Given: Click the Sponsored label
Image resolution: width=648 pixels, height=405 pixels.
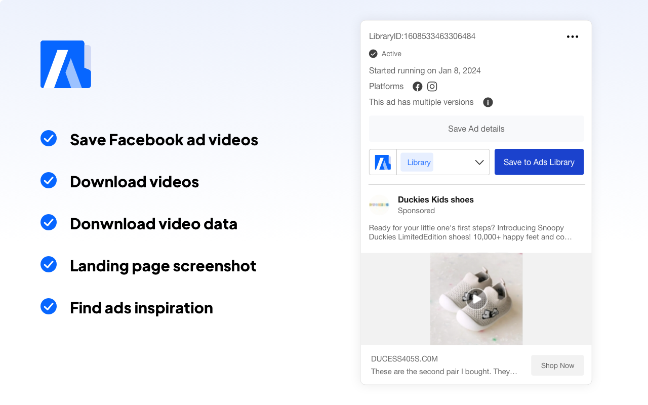Looking at the screenshot, I should pos(416,211).
